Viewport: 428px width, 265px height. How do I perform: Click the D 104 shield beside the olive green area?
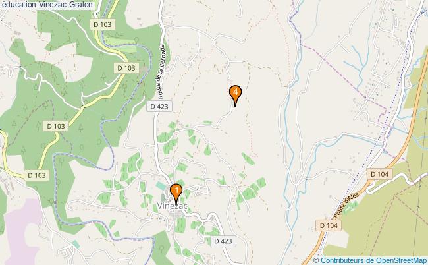click(380, 174)
